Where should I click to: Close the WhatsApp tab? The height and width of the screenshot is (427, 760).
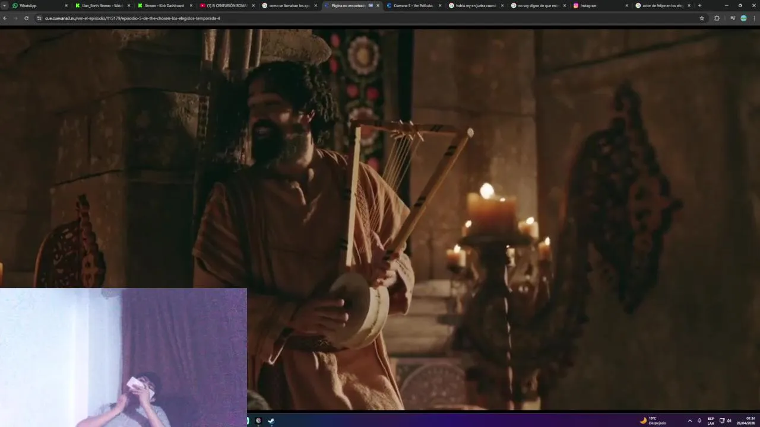(66, 5)
